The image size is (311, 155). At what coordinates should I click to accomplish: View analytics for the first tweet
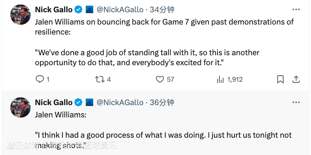click(x=221, y=79)
